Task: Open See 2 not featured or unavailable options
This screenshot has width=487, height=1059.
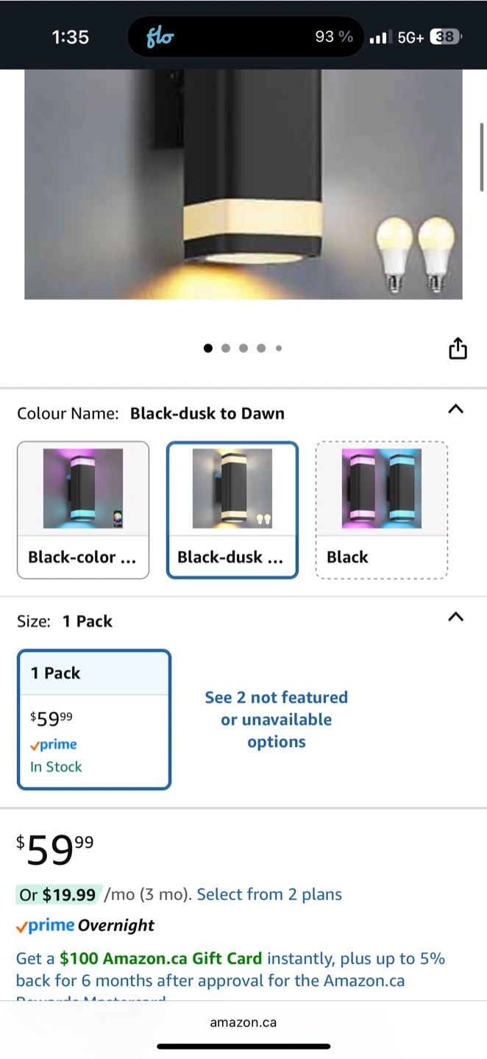Action: point(277,719)
